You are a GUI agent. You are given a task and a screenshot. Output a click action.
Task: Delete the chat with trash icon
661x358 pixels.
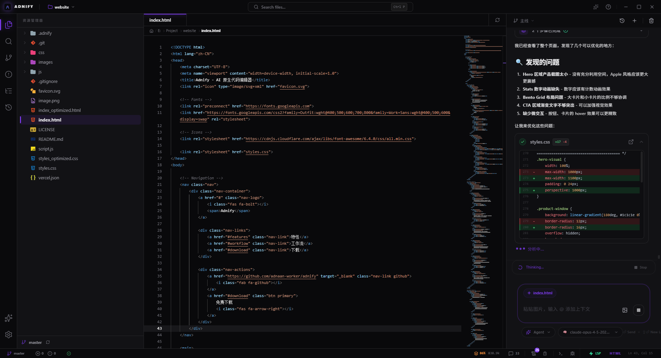651,21
